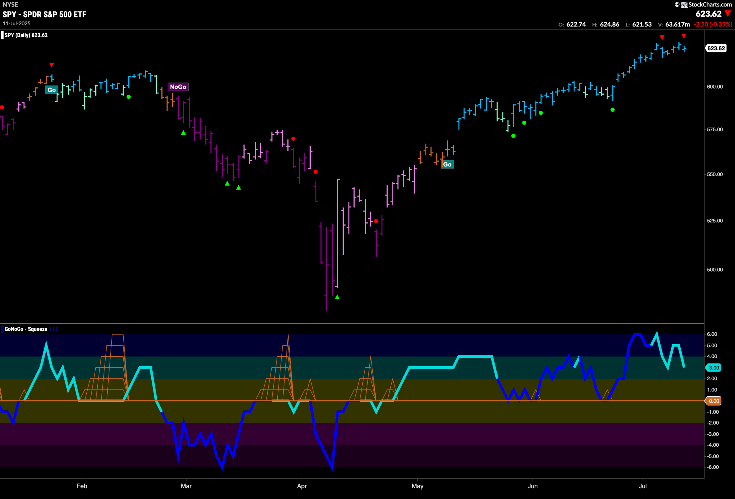The width and height of the screenshot is (735, 499).
Task: Toggle the purple NoGo label near late February
Action: (x=178, y=87)
